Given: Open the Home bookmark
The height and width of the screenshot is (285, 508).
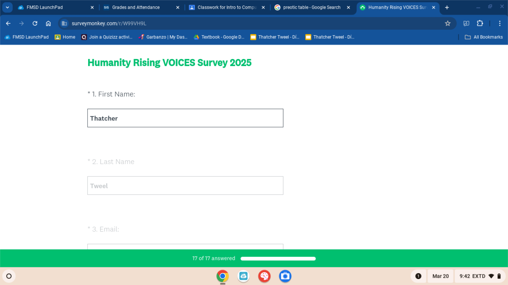Looking at the screenshot, I should click(x=65, y=37).
